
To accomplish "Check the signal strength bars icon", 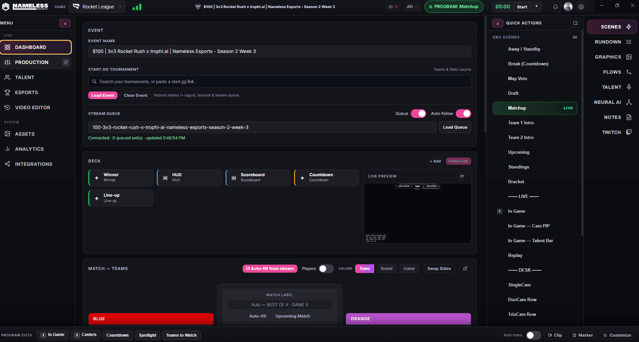I will point(137,7).
